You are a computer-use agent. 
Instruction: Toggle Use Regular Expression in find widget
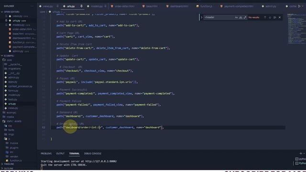tap(245, 17)
